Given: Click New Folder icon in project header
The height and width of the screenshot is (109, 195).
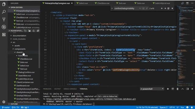Looking at the screenshot, I should point(30,31).
